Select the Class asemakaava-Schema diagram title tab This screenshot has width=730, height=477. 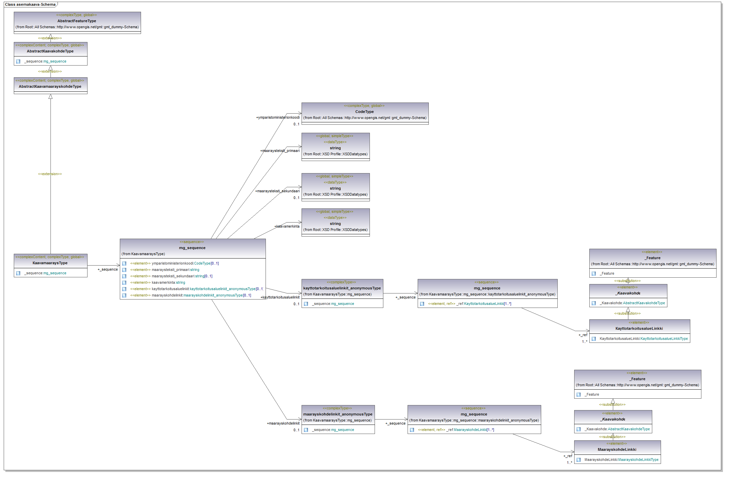coord(30,4)
